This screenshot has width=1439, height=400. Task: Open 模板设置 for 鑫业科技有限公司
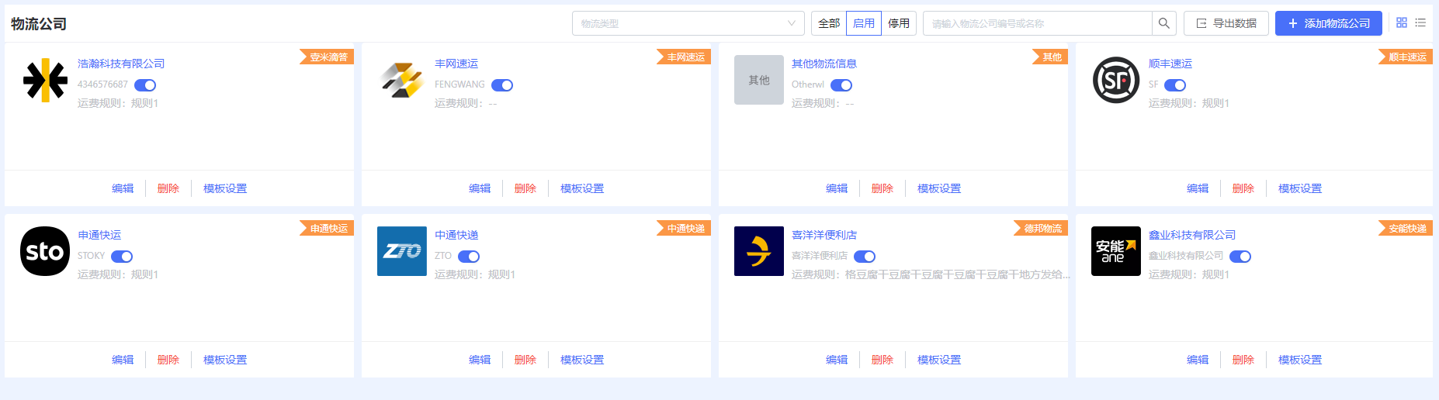point(1300,360)
